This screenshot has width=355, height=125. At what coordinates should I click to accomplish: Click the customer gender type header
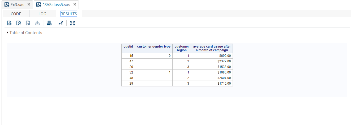click(x=154, y=47)
